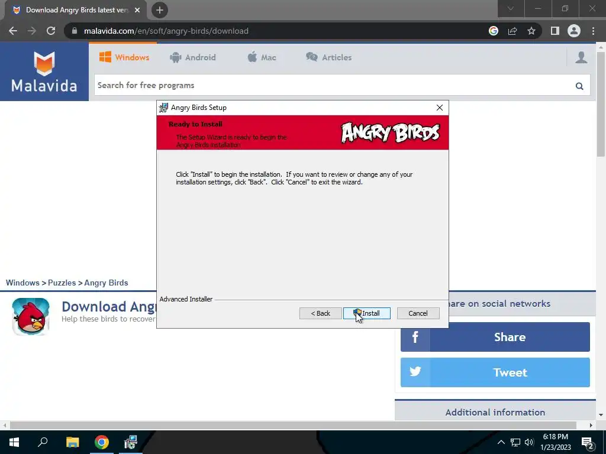Screen dimensions: 606x454
Task: Click the Additional information heading
Action: [495, 412]
